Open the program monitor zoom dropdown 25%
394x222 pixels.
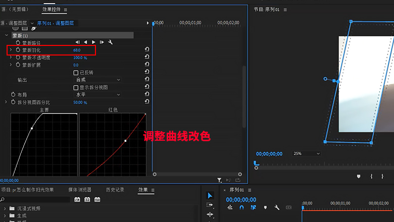pyautogui.click(x=307, y=153)
